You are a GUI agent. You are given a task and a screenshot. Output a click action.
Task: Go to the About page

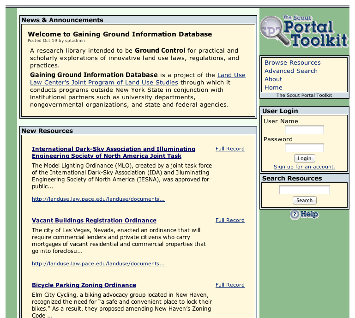pos(273,79)
